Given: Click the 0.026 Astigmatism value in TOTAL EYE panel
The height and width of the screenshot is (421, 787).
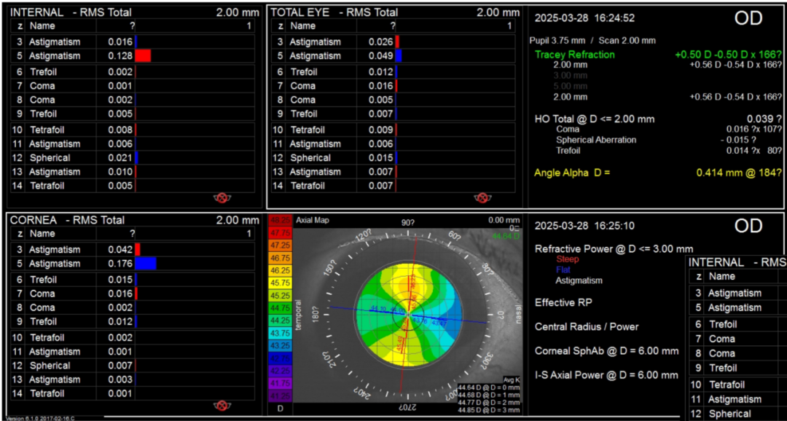Looking at the screenshot, I should tap(381, 42).
